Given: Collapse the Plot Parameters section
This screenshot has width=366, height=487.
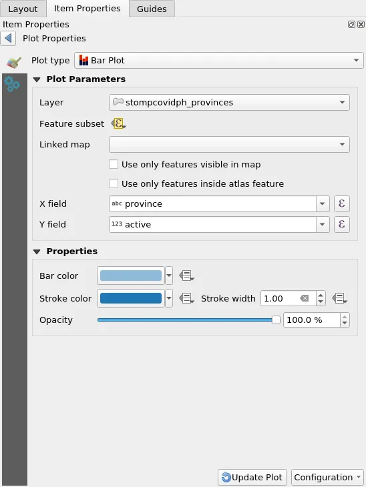Looking at the screenshot, I should [37, 79].
